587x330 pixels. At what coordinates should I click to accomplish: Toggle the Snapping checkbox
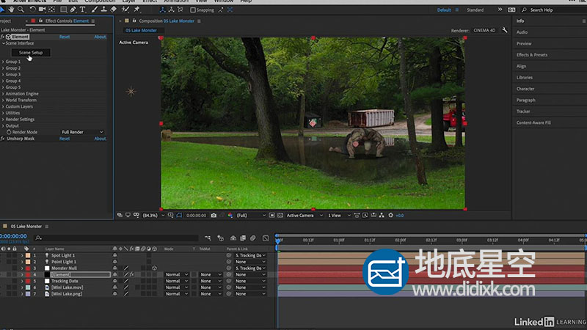193,10
